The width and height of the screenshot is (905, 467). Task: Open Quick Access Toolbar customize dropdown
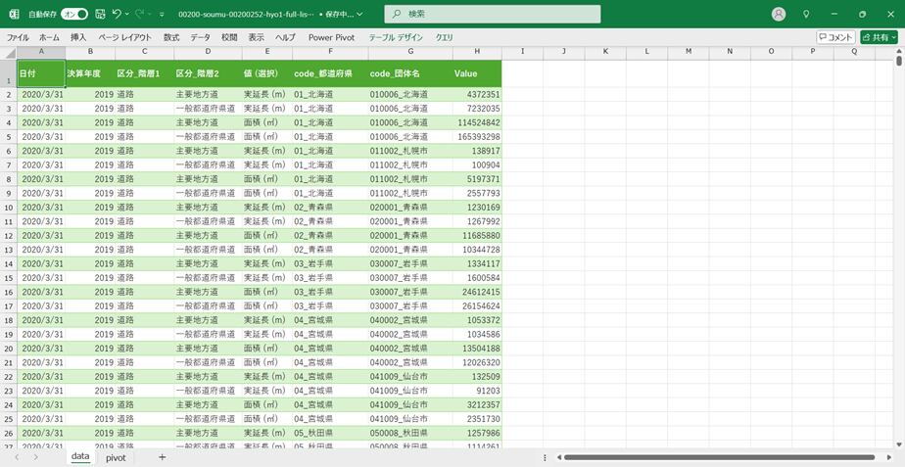tap(164, 14)
